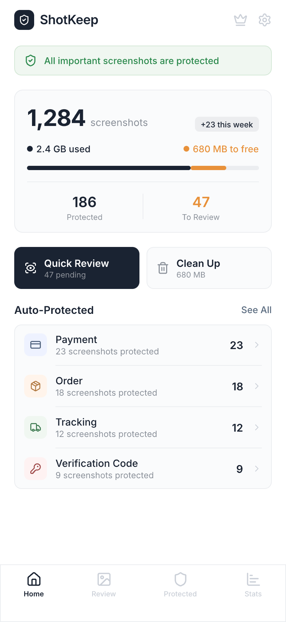Tap the 47 To Review stat

[x=201, y=207]
